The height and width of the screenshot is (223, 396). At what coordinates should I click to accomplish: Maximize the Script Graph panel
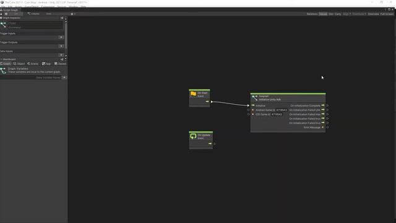point(389,10)
